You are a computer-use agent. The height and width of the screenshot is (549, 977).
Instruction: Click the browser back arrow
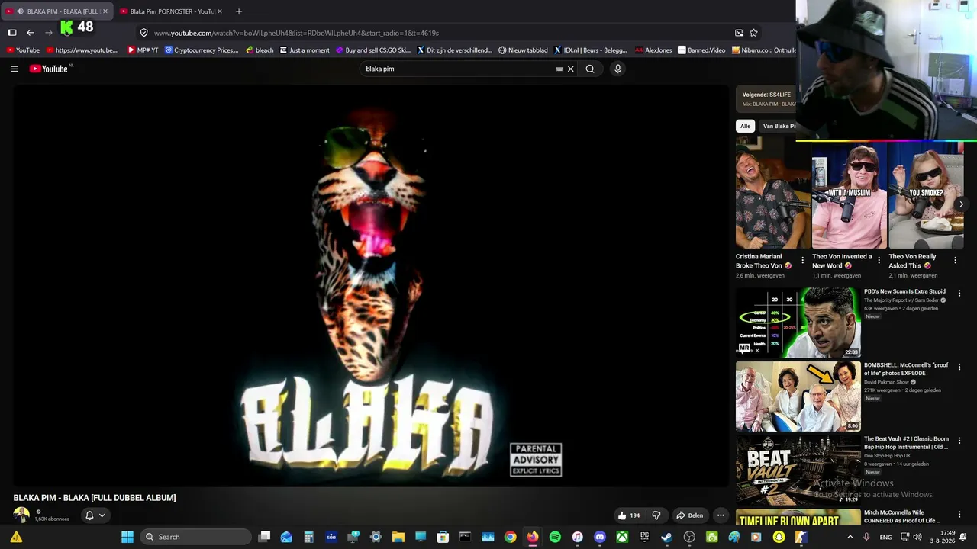[31, 33]
